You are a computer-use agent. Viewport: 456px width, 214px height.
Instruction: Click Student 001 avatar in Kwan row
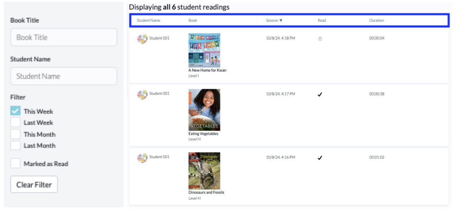(142, 39)
